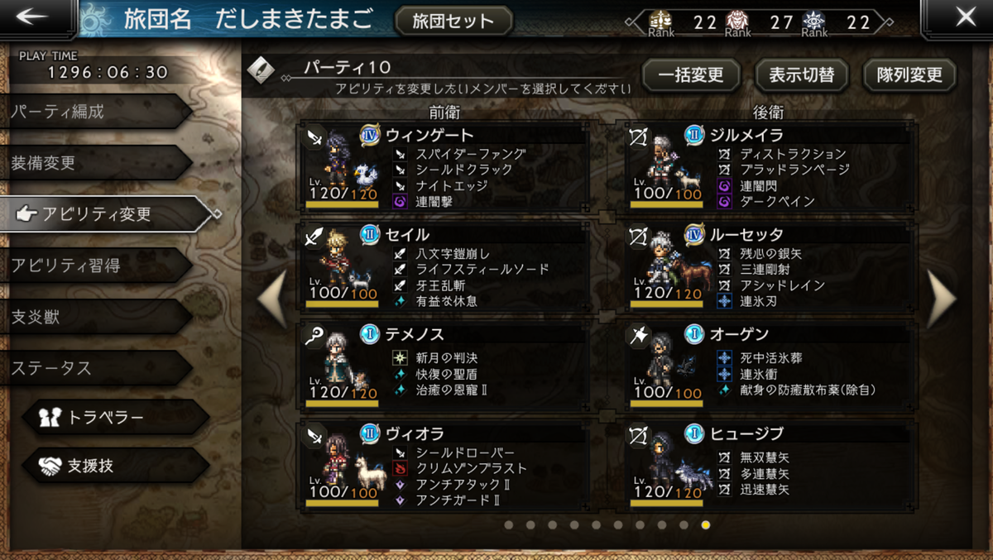Click the 一括変更 button
This screenshot has width=993, height=560.
point(691,75)
